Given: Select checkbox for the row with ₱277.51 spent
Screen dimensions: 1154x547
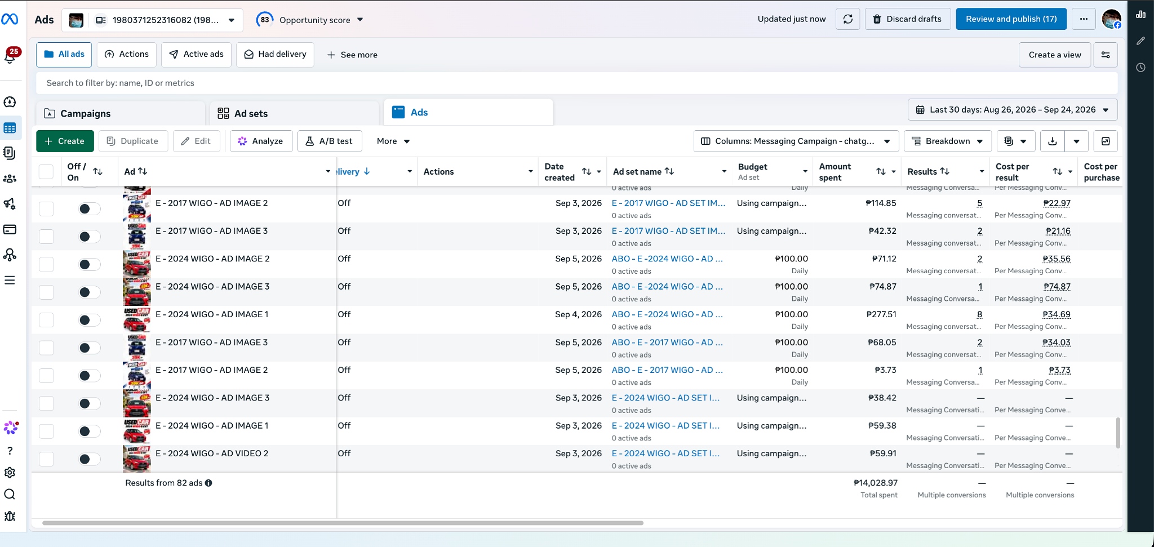Looking at the screenshot, I should pos(46,320).
